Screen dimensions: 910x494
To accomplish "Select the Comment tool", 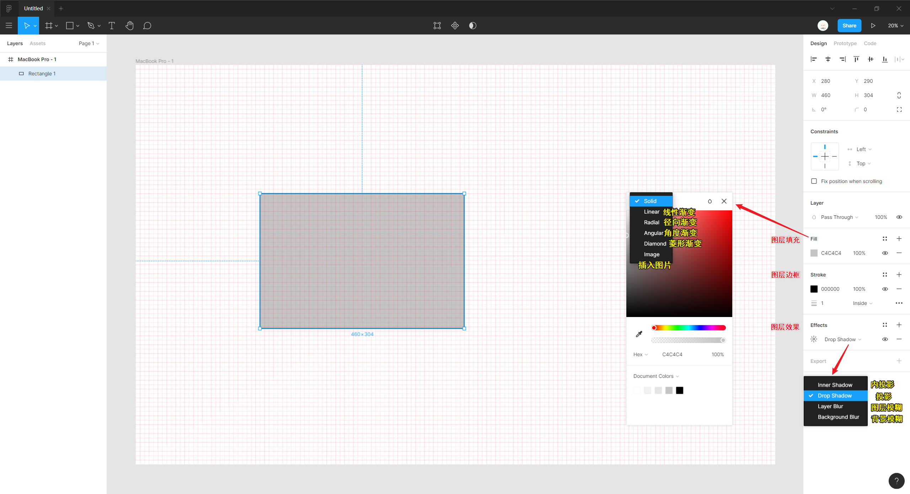I will [x=147, y=26].
